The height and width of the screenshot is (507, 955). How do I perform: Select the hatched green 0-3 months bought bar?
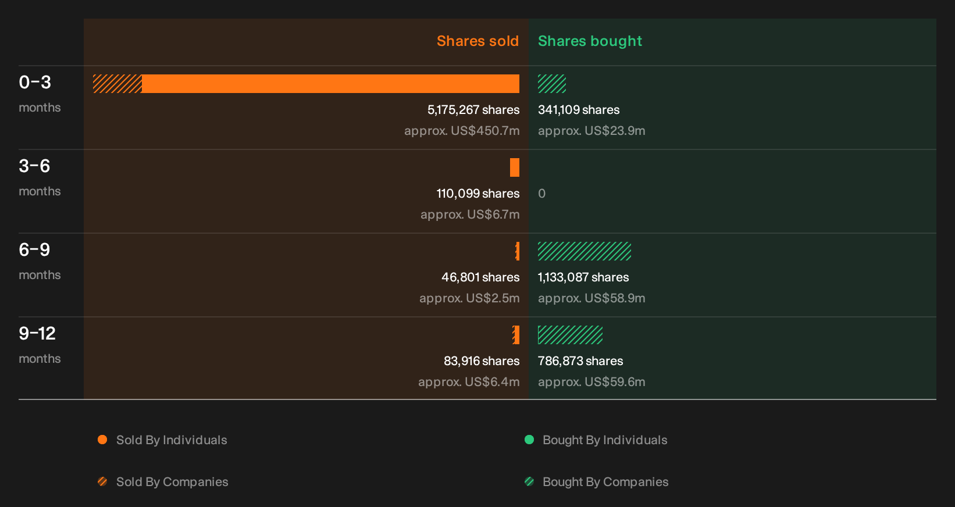pyautogui.click(x=552, y=84)
